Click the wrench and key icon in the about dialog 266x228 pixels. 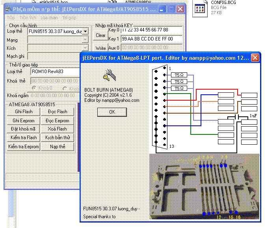110,75
